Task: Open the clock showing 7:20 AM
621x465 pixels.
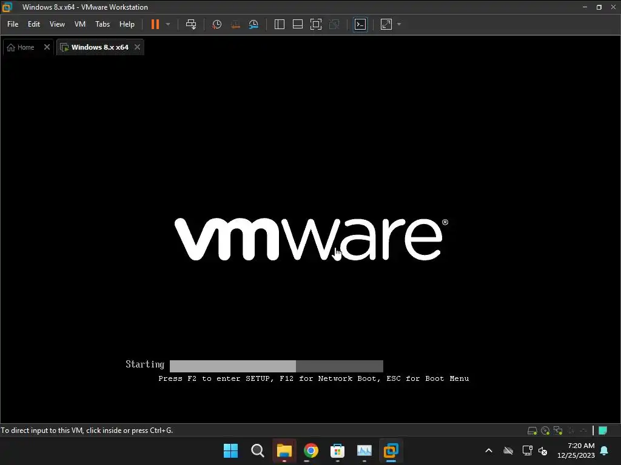Action: coord(576,450)
